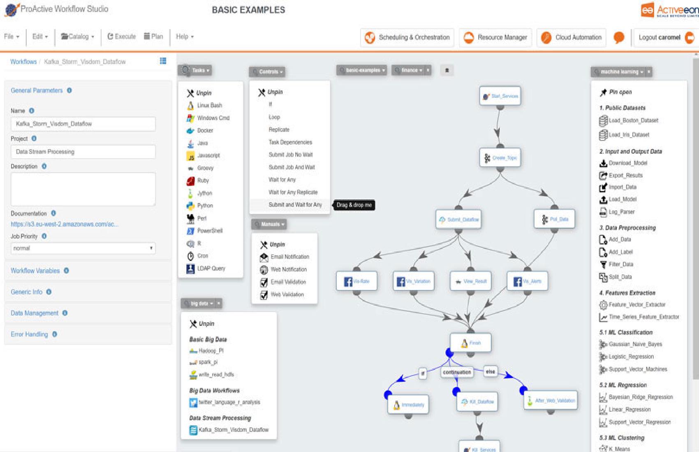Viewport: 699px width, 452px height.
Task: Click the vertical scrollbar on right edge
Action: pyautogui.click(x=696, y=218)
